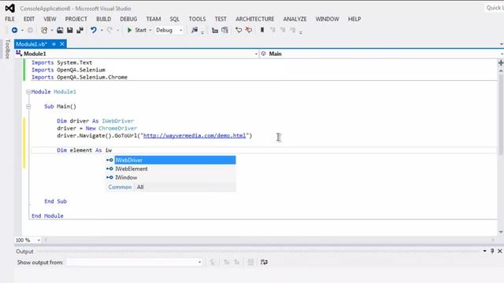
Task: Open the EDIT menu
Action: point(29,19)
